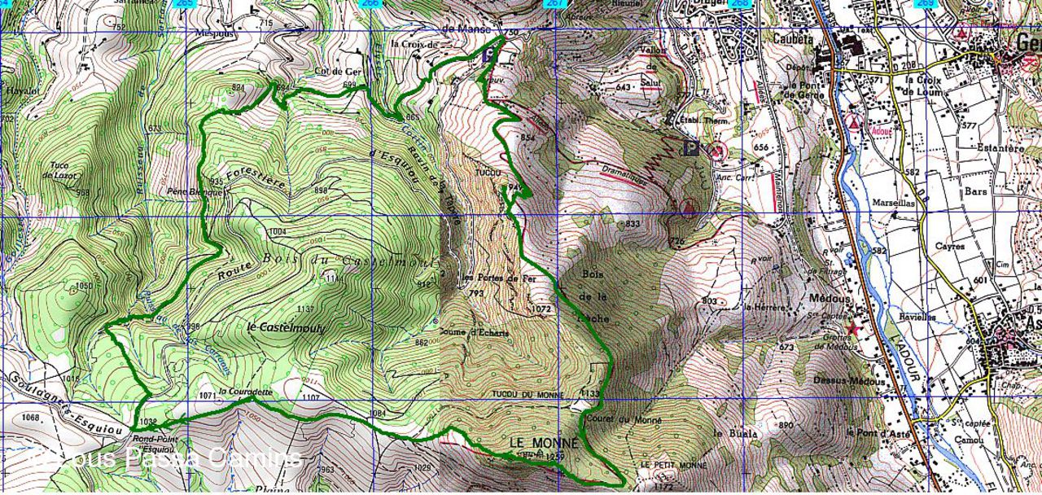Click the parking icon at the trailhead
1042x495 pixels.
tap(488, 55)
